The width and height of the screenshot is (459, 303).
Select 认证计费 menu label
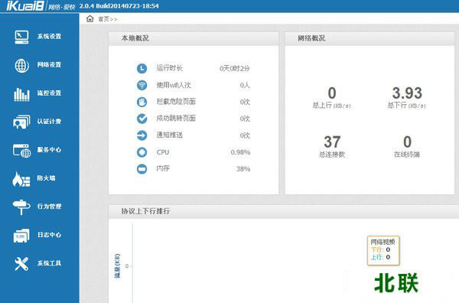point(49,121)
